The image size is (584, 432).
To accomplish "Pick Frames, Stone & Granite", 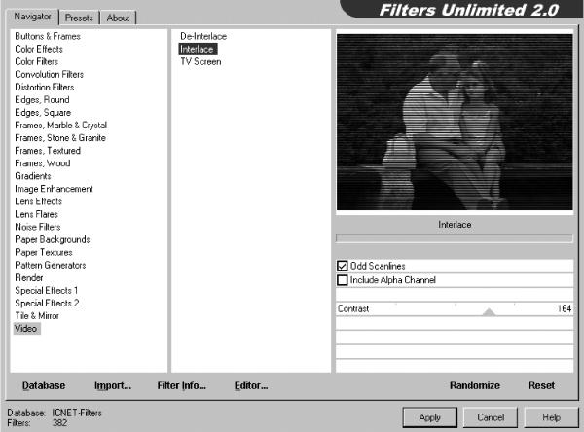I will 60,138.
